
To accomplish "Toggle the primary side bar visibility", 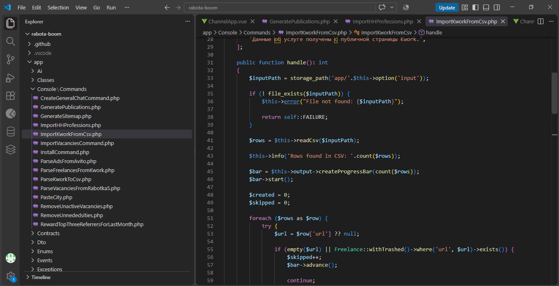I will click(x=475, y=7).
